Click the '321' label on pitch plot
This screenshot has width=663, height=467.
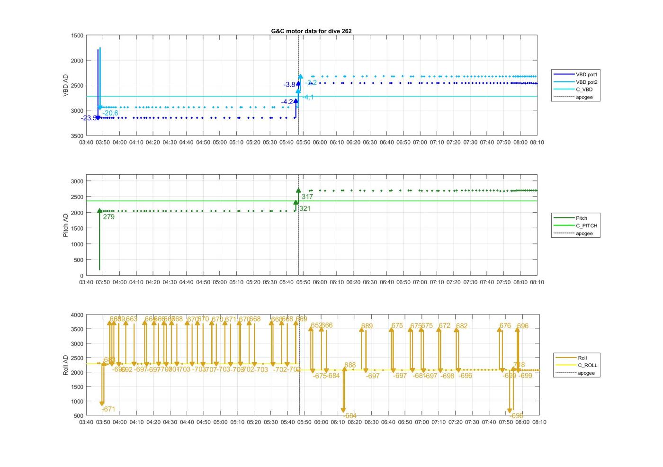pos(305,208)
